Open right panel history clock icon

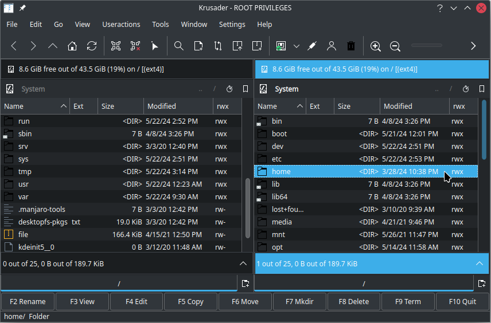[x=466, y=89]
